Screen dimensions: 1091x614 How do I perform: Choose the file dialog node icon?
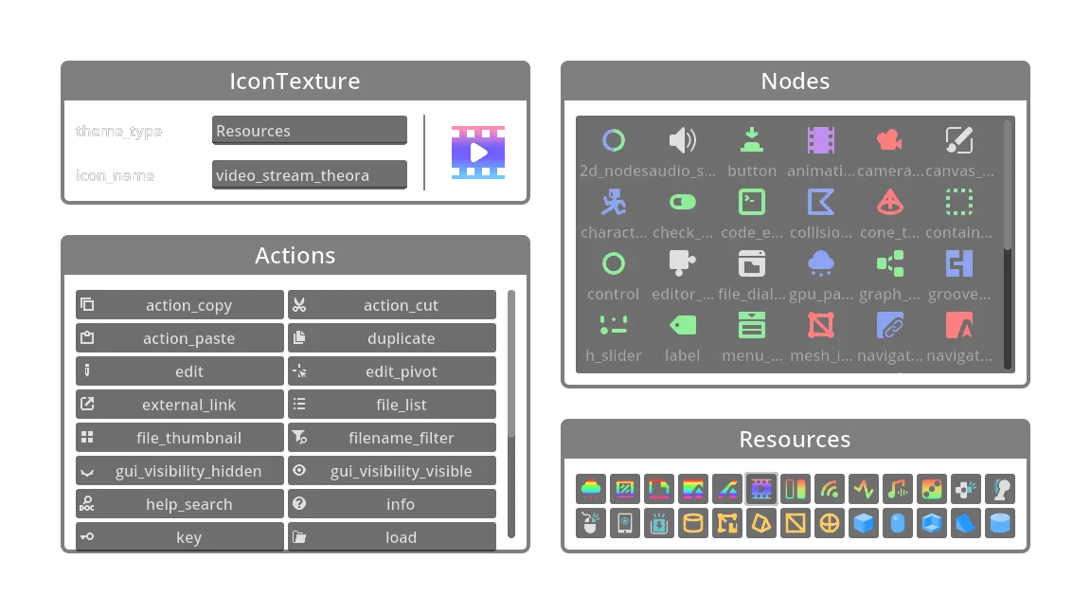pyautogui.click(x=751, y=263)
